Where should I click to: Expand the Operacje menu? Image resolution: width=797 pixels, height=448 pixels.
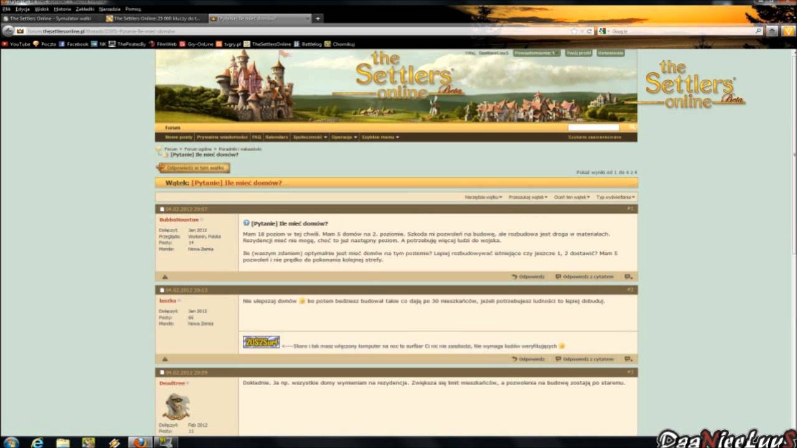pos(344,137)
